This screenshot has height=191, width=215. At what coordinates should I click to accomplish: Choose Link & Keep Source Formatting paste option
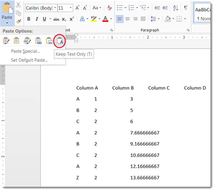click(x=27, y=41)
